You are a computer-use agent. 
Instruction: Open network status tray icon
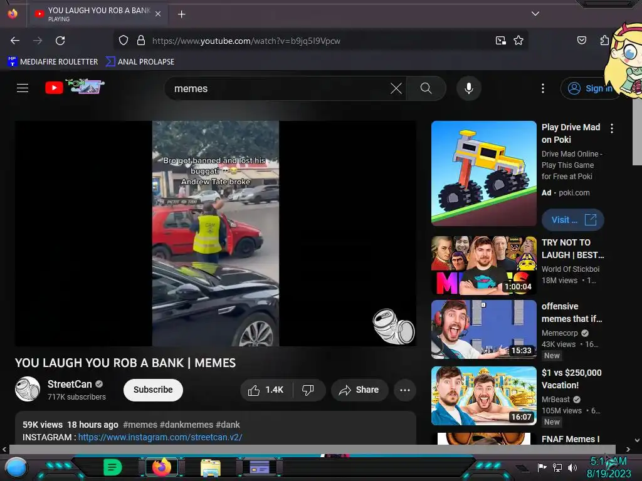[x=557, y=467]
